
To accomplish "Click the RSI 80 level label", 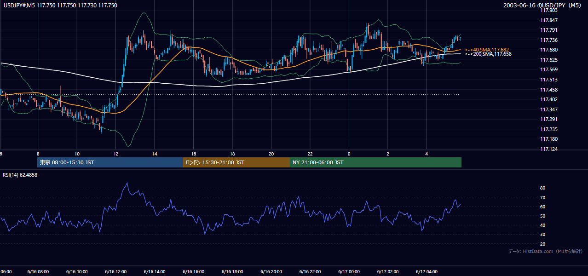I will point(542,188).
